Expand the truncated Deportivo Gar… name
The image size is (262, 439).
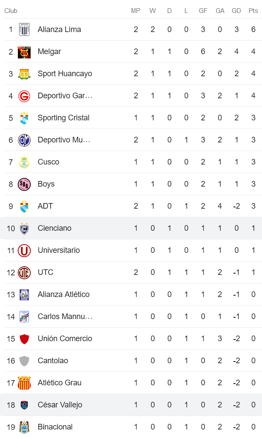(x=64, y=95)
